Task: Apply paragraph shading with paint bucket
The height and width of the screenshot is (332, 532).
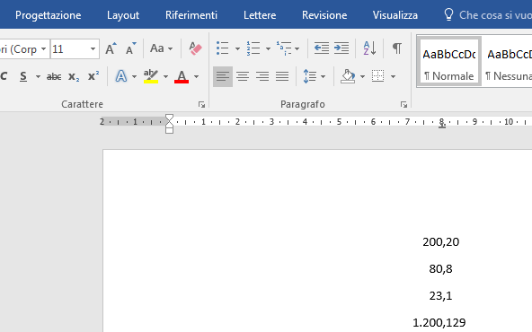Action: 348,76
